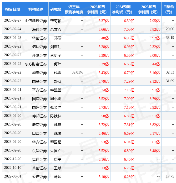The width and height of the screenshot is (176, 183).
Task: Click analyst name 何玮
Action: [58, 64]
